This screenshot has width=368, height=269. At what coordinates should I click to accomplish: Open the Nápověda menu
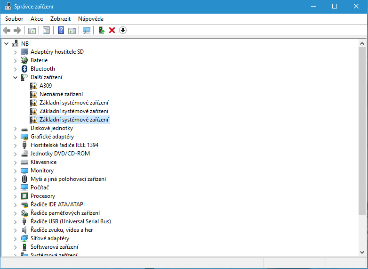(91, 19)
